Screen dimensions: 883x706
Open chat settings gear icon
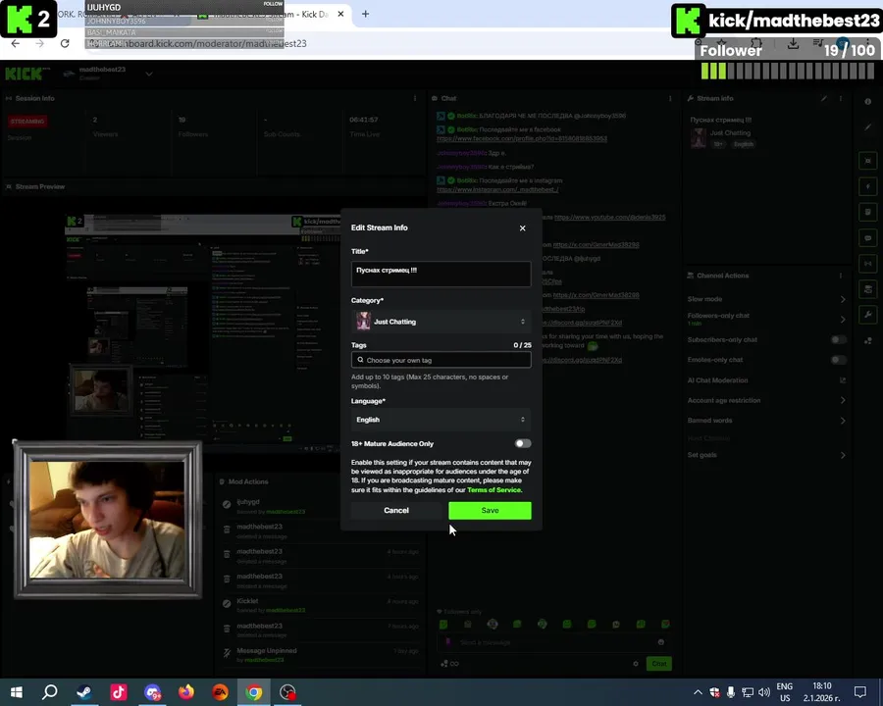636,664
